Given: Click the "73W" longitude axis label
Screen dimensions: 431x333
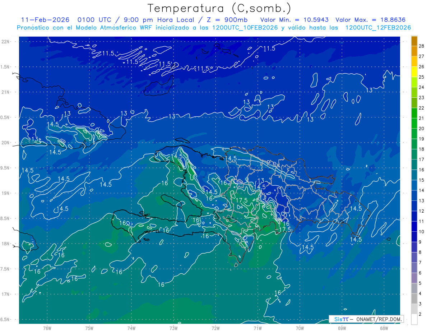Looking at the screenshot, I should tap(173, 328).
